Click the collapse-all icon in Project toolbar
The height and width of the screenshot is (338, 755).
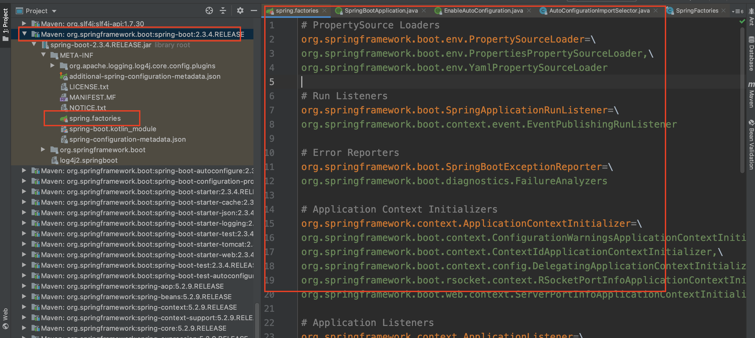[223, 10]
